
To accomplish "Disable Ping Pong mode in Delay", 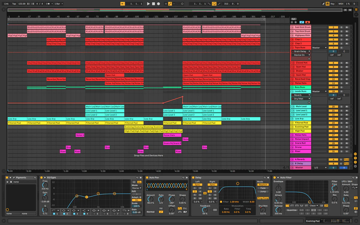I will click(263, 198).
